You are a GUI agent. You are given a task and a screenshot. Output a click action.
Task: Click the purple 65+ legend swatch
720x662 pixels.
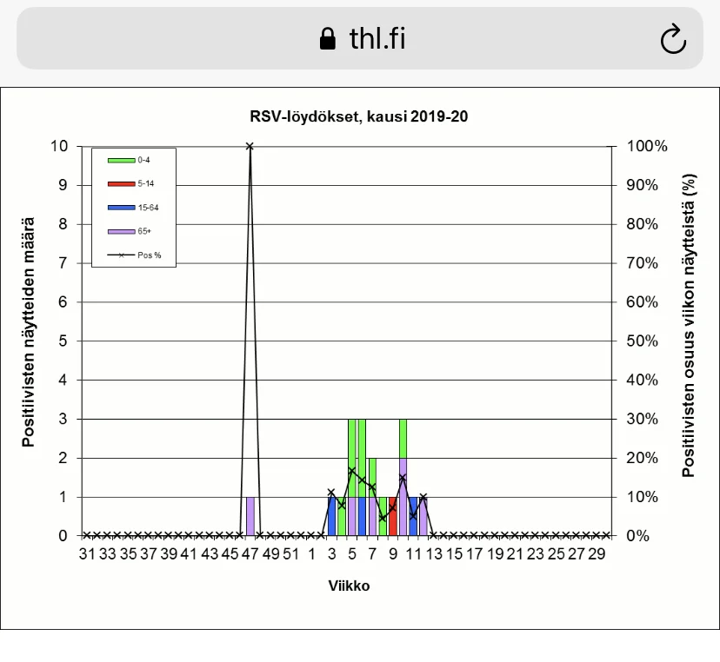[122, 231]
